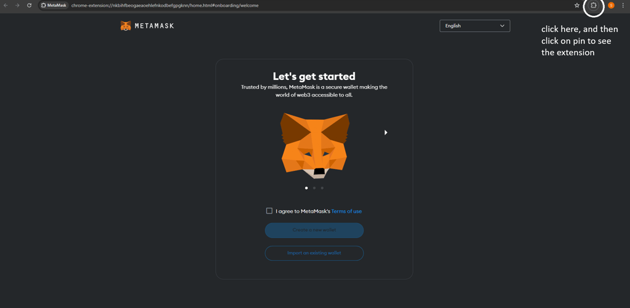
Task: Click the MetaMask site info chip
Action: pyautogui.click(x=54, y=6)
